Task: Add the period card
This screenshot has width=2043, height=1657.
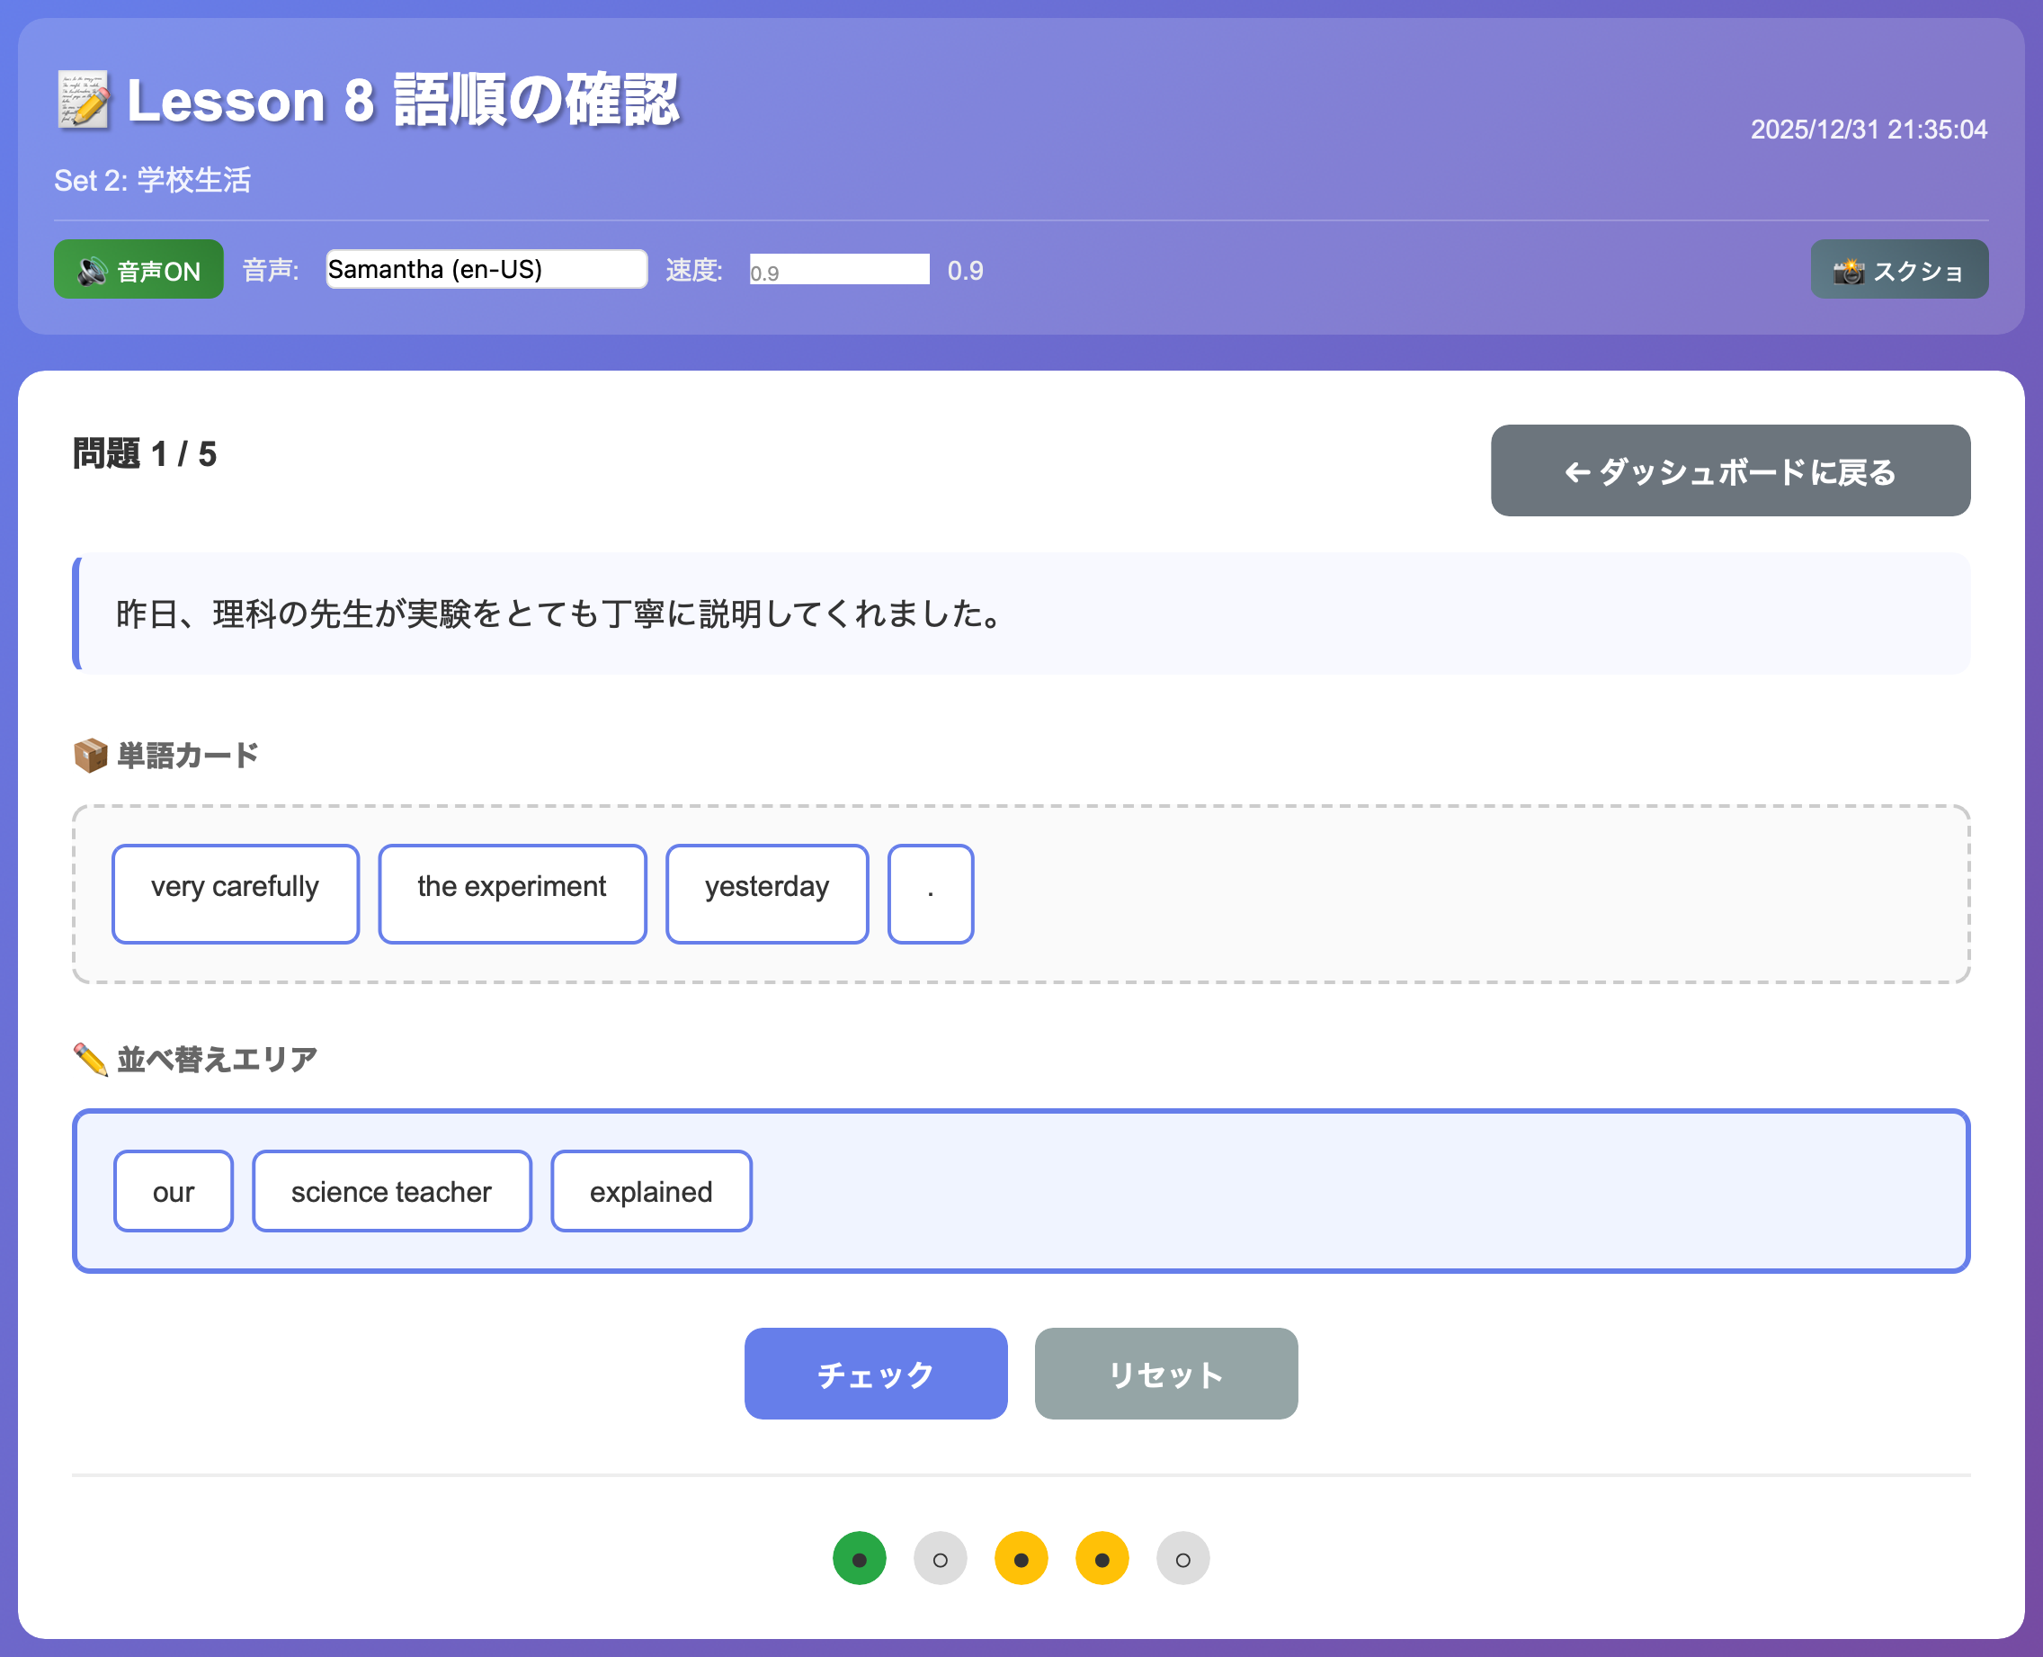Action: (930, 893)
